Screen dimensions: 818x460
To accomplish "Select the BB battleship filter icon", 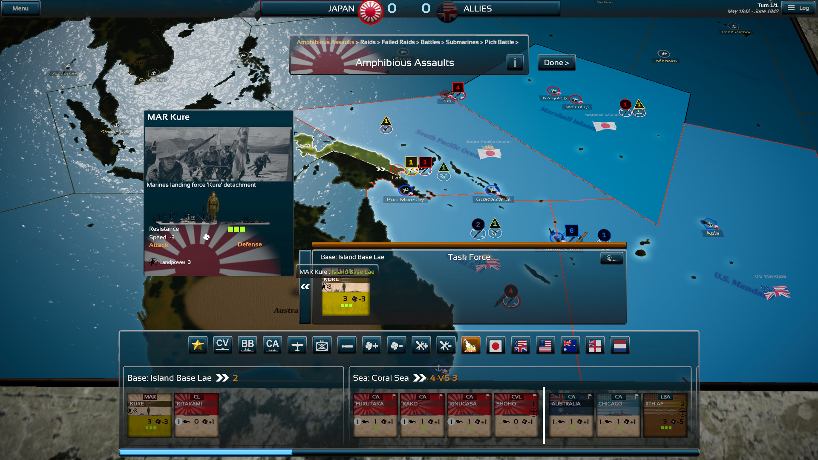I will pyautogui.click(x=248, y=345).
